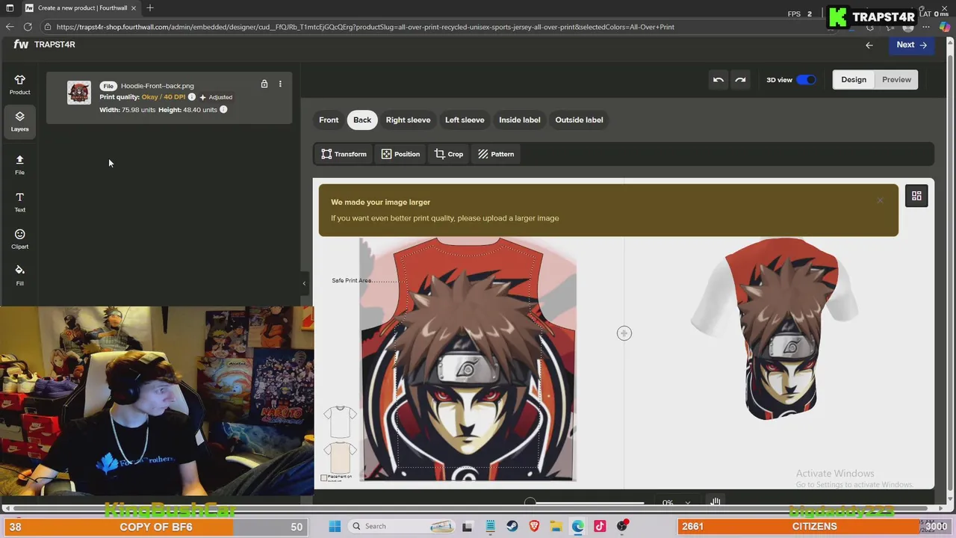Viewport: 956px width, 538px height.
Task: Open the File upload tool
Action: (x=19, y=164)
